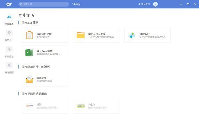Click the subtitle under the 猎聘 title
The width and height of the screenshot is (199, 119).
point(47,108)
